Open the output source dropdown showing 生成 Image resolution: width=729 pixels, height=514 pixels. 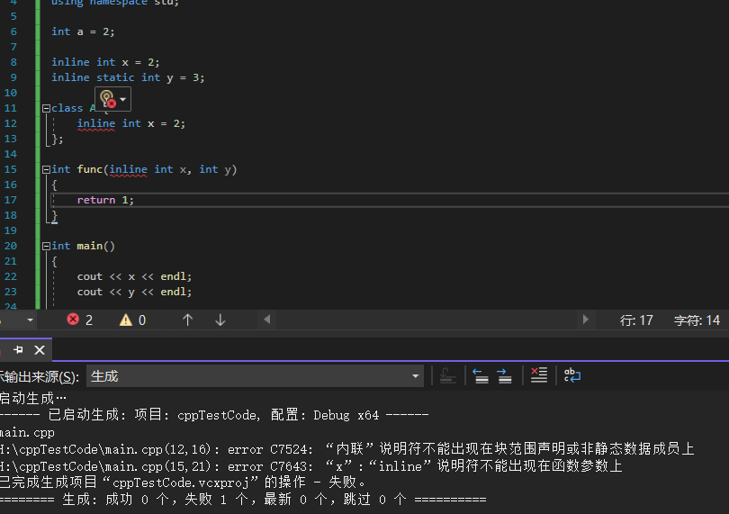[x=255, y=375]
